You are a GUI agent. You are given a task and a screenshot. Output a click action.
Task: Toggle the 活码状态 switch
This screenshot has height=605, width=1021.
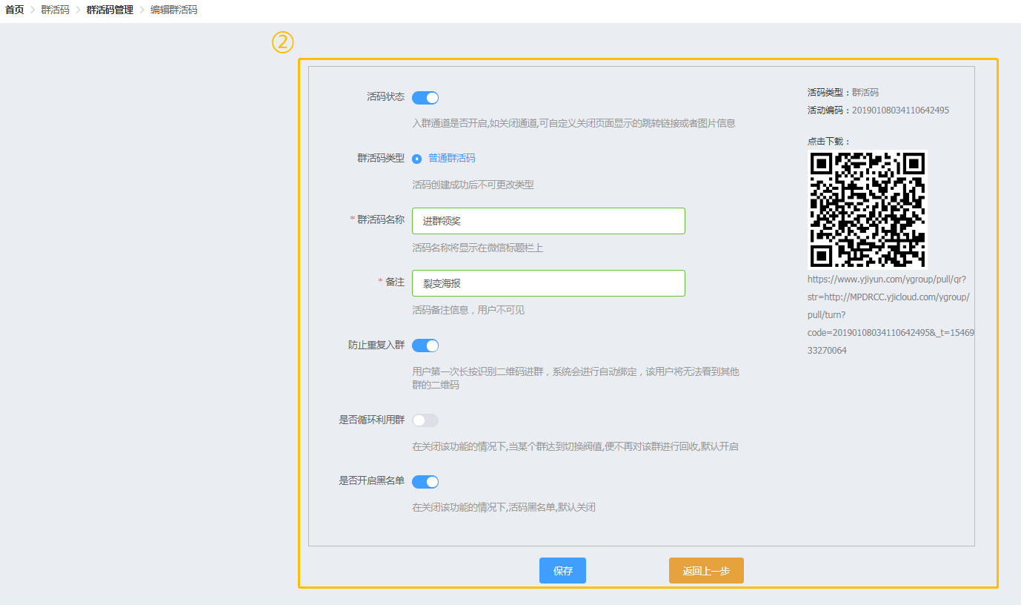click(425, 98)
